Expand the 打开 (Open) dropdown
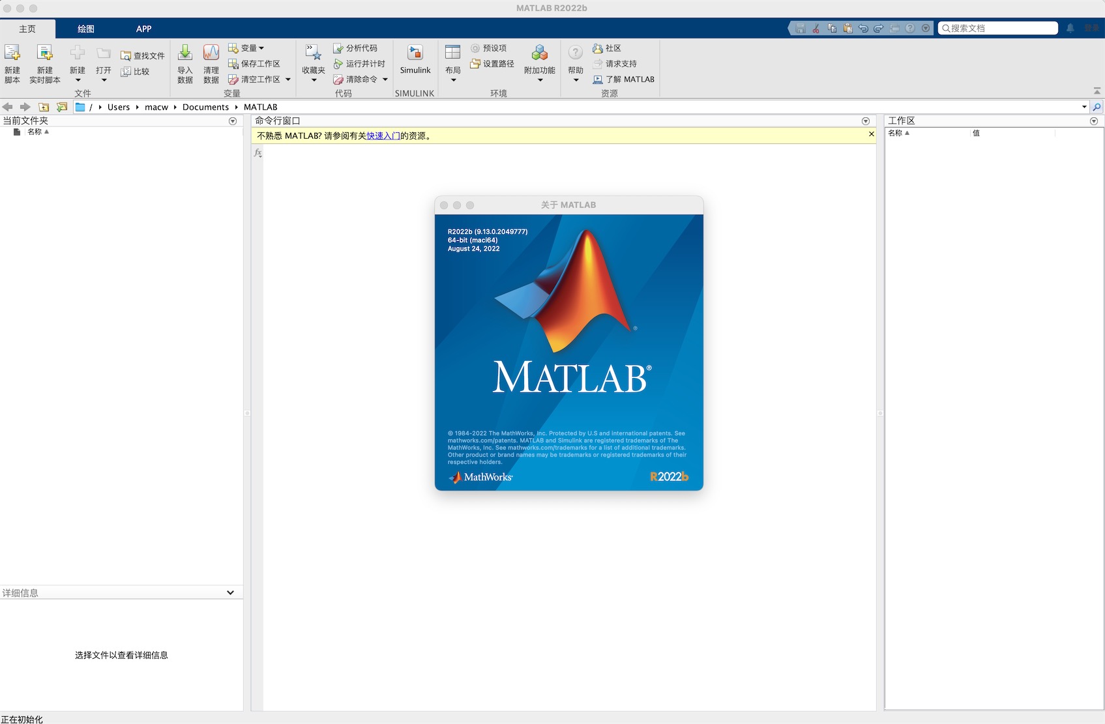This screenshot has height=724, width=1105. tap(104, 80)
